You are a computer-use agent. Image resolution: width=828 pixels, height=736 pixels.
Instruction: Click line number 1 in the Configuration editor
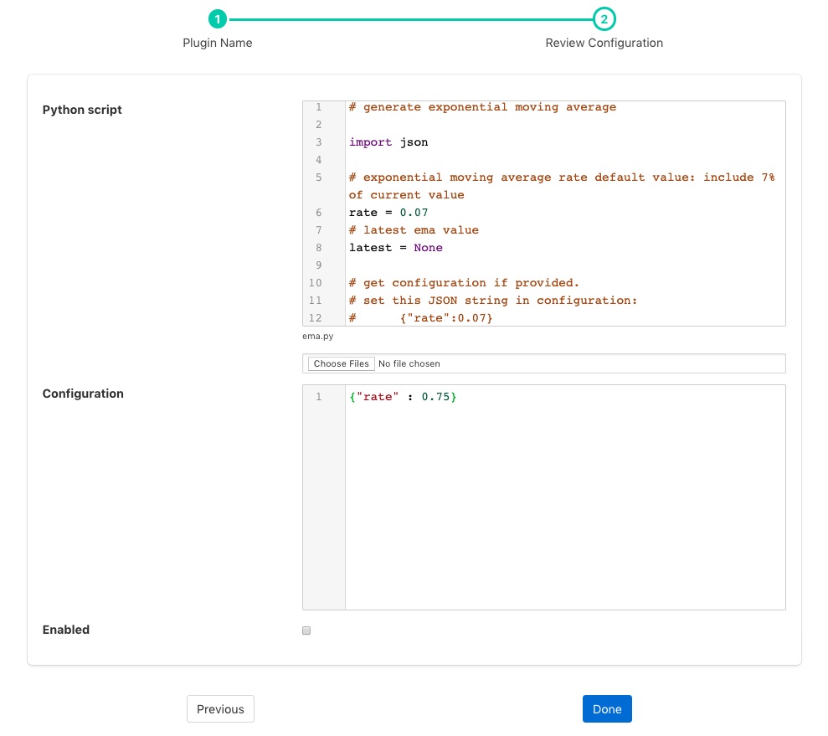pos(318,397)
